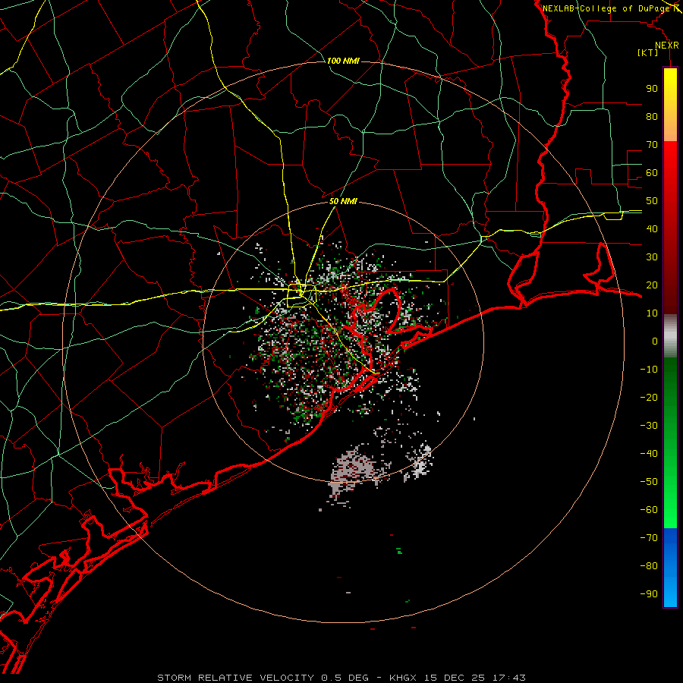This screenshot has height=683, width=683.
Task: Click the 90 value on velocity scale
Action: 652,89
